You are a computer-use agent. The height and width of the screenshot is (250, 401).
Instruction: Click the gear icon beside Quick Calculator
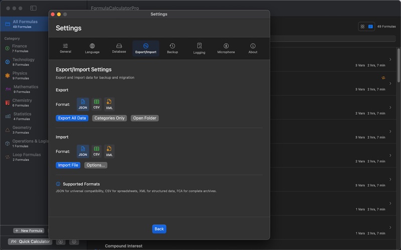pos(74,241)
